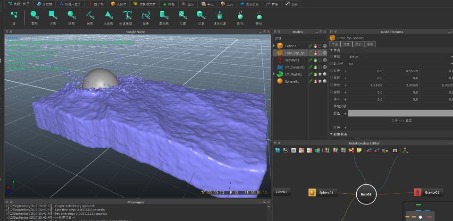Click the 文件 <-> button under 颜色
Image resolution: width=453 pixels, height=221 pixels.
401,120
